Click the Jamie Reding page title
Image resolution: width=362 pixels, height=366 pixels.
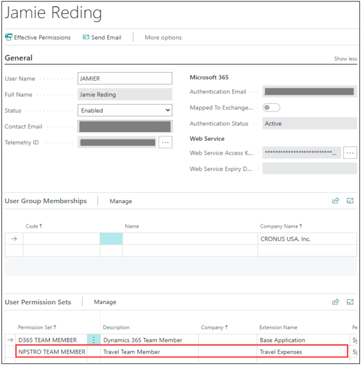point(53,13)
